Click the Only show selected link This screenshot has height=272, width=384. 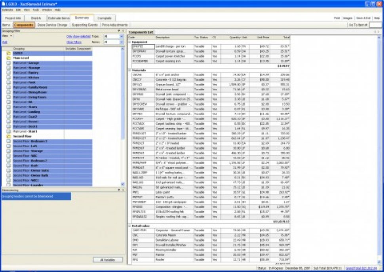coord(78,36)
